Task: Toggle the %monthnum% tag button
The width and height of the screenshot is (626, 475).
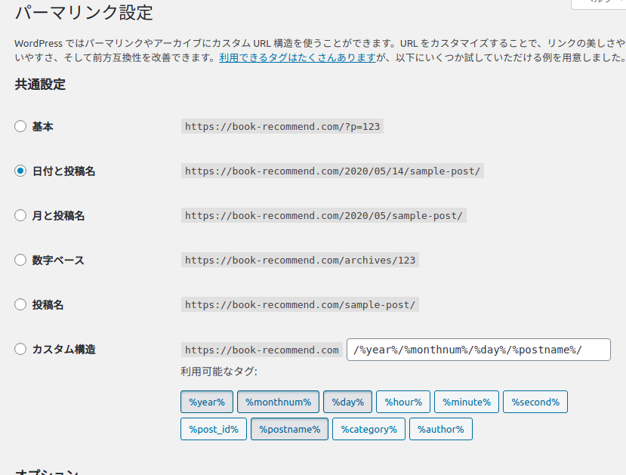Action: [278, 401]
